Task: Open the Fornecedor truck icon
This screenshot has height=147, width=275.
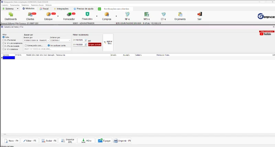Action: [x=69, y=14]
